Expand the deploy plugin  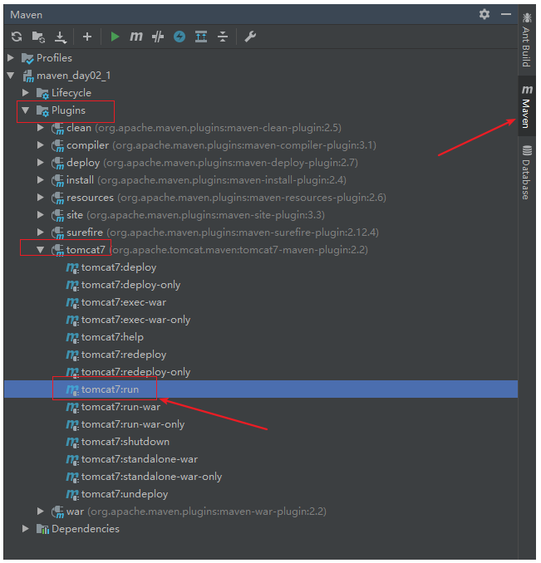tap(41, 162)
